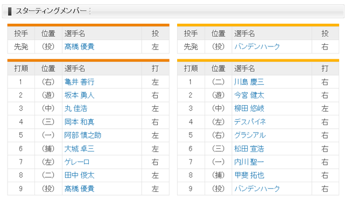This screenshot has width=350, height=200.
Task: Click cleanup hitter 岡本 和真
Action: [x=79, y=122]
